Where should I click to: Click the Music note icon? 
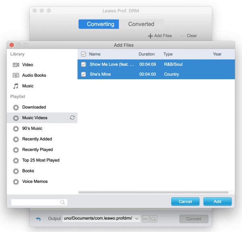click(x=16, y=86)
